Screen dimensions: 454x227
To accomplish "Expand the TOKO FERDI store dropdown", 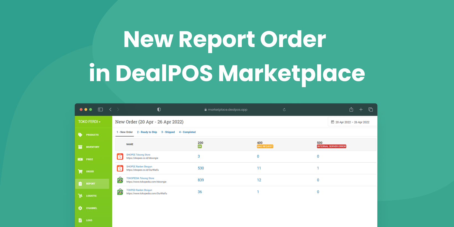I will click(x=89, y=122).
